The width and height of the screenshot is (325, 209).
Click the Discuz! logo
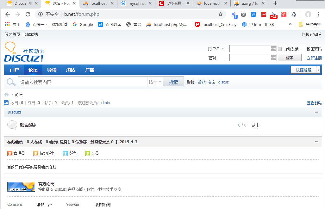(x=24, y=52)
